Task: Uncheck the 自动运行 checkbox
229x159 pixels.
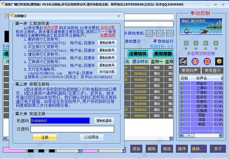Action: click(x=155, y=41)
